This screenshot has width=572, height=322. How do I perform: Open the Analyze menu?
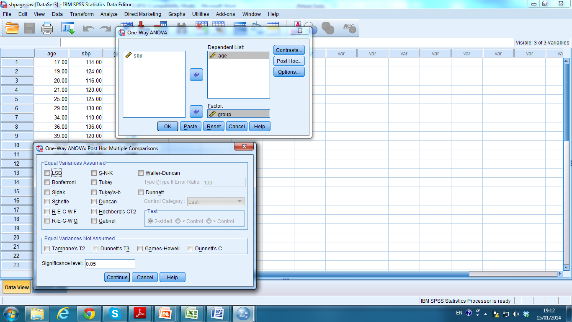tap(109, 14)
